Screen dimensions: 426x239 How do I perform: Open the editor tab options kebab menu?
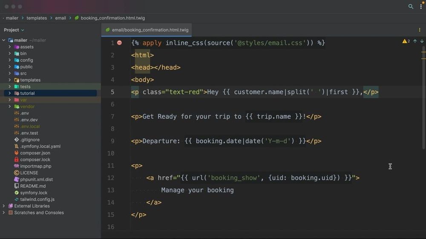[x=420, y=30]
